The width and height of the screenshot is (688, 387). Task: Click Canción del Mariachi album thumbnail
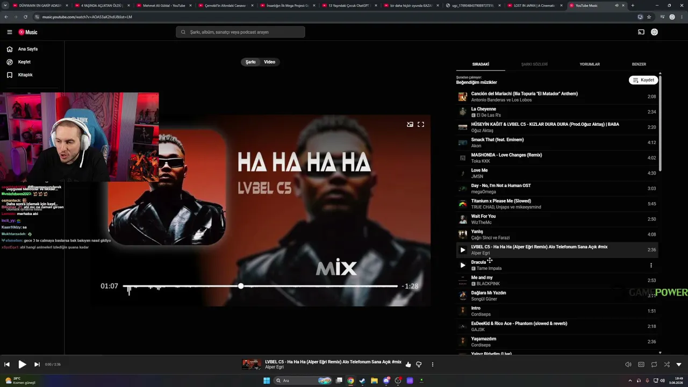pos(462,97)
